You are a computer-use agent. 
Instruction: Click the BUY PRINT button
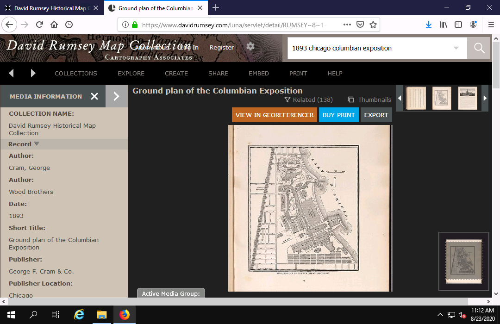click(x=338, y=114)
